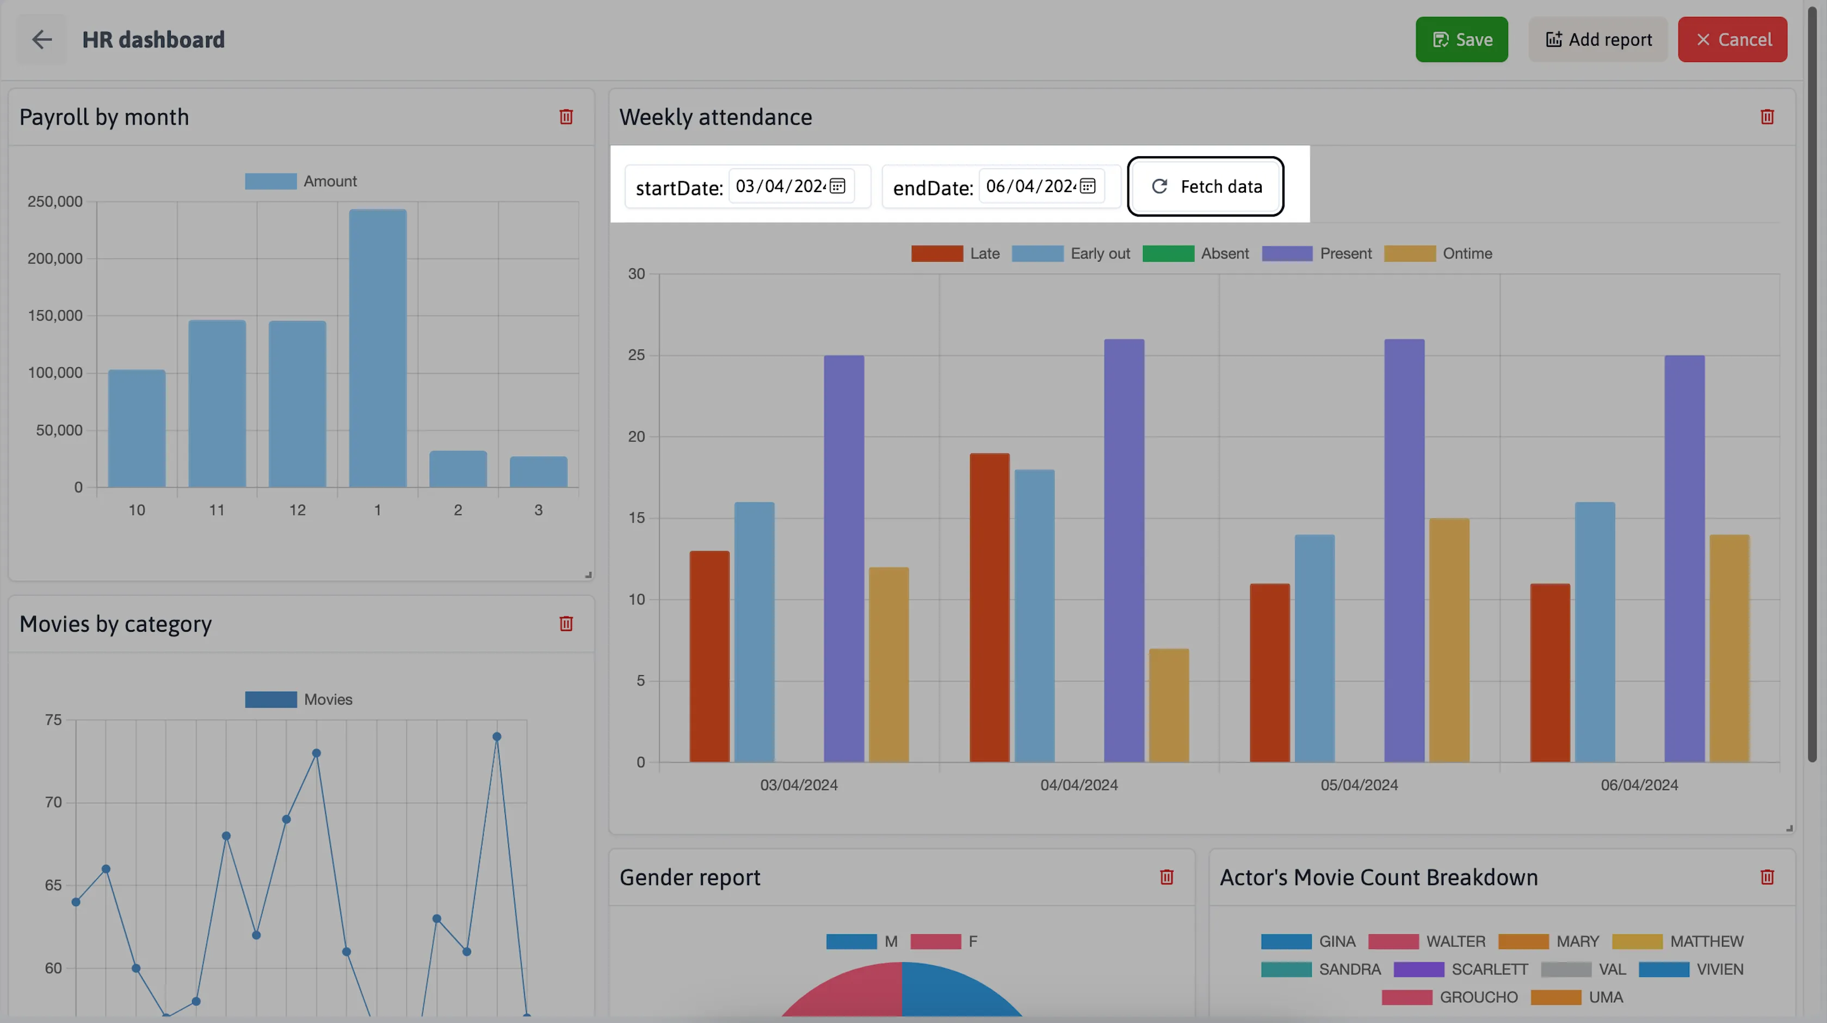Image resolution: width=1827 pixels, height=1023 pixels.
Task: Click the month 1 payroll bar
Action: click(x=378, y=348)
